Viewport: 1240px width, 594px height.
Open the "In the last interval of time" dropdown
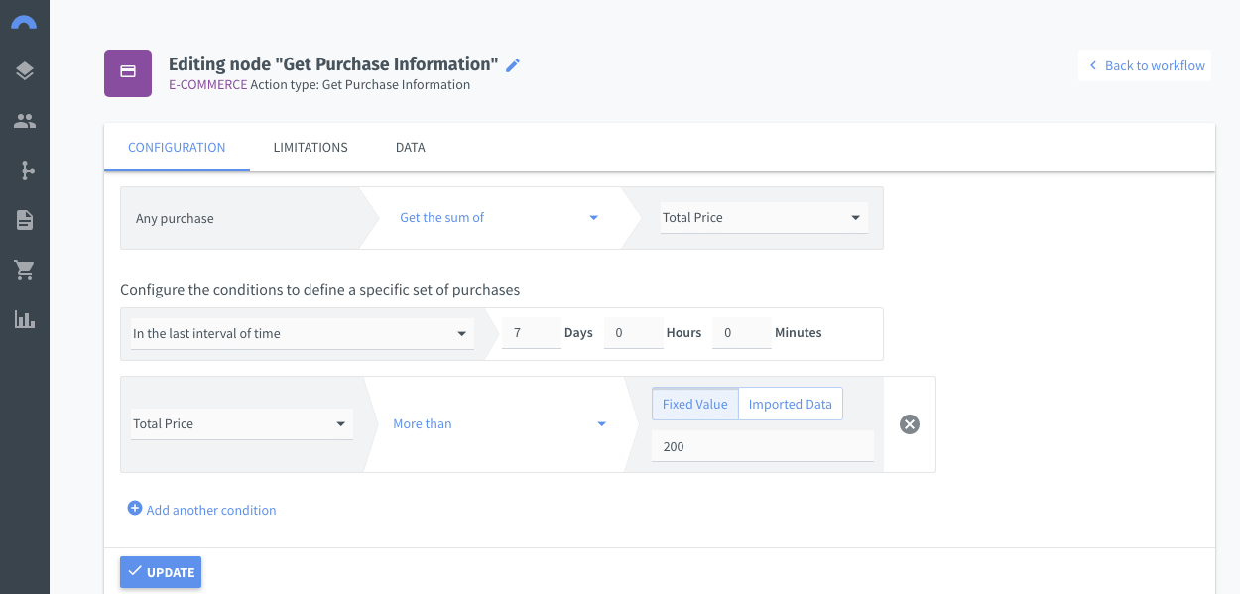coord(301,334)
